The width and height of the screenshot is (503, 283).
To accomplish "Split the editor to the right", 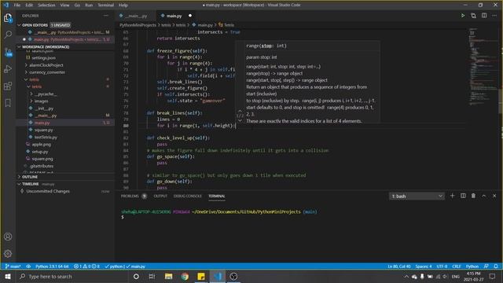I will [x=484, y=16].
